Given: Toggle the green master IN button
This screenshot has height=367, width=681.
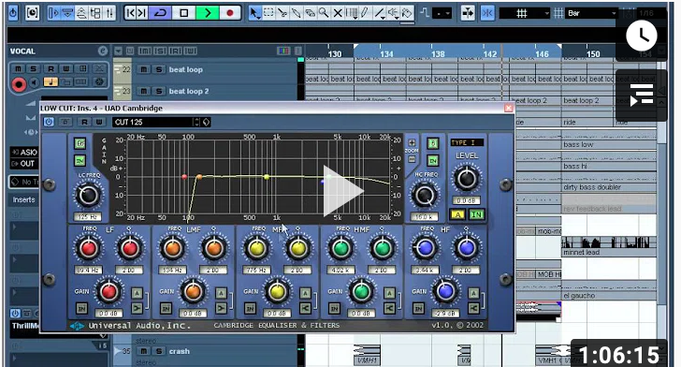Looking at the screenshot, I should 476,214.
